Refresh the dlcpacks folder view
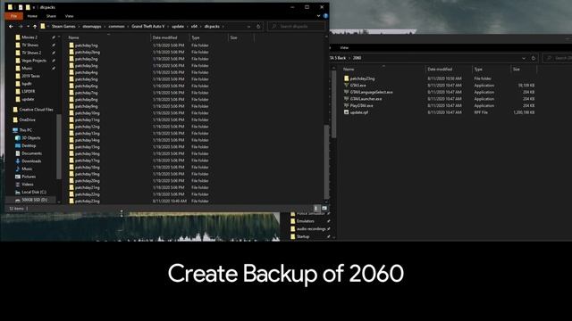 [258, 26]
